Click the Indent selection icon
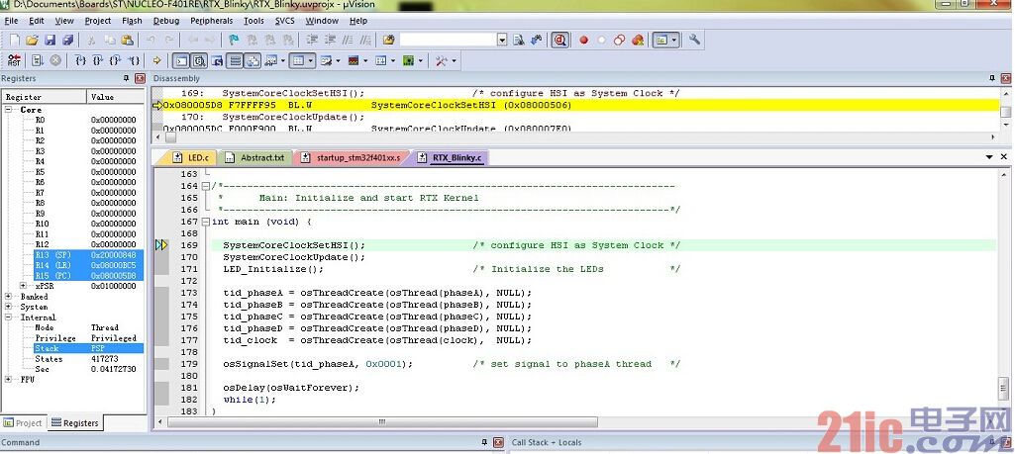This screenshot has width=1015, height=454. tap(312, 40)
